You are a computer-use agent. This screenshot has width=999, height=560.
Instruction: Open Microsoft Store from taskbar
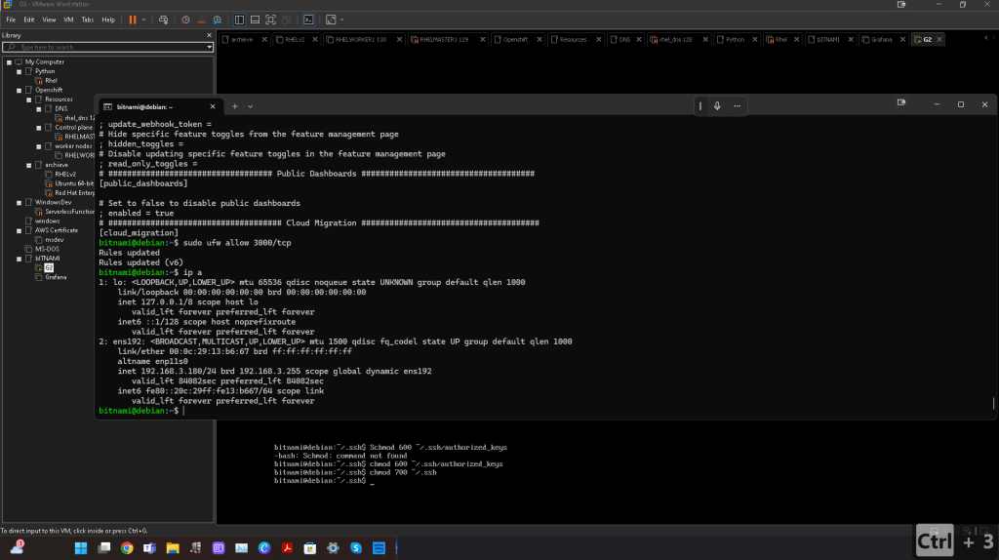[x=310, y=548]
